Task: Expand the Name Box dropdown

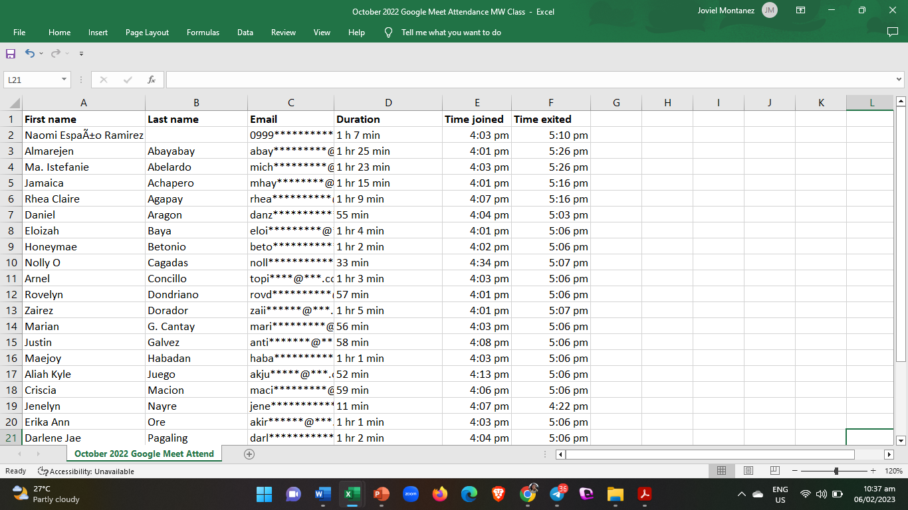Action: point(64,80)
